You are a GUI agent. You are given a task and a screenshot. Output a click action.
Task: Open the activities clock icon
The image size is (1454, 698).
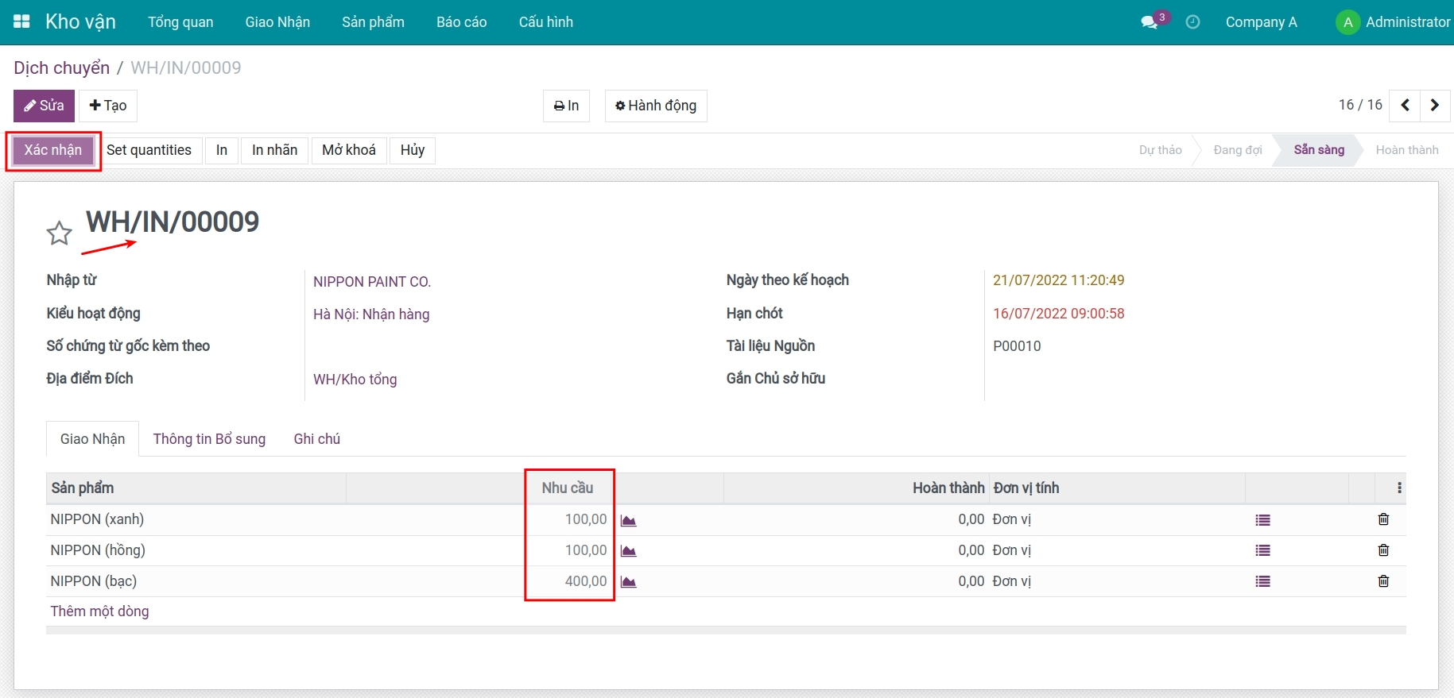(x=1192, y=22)
